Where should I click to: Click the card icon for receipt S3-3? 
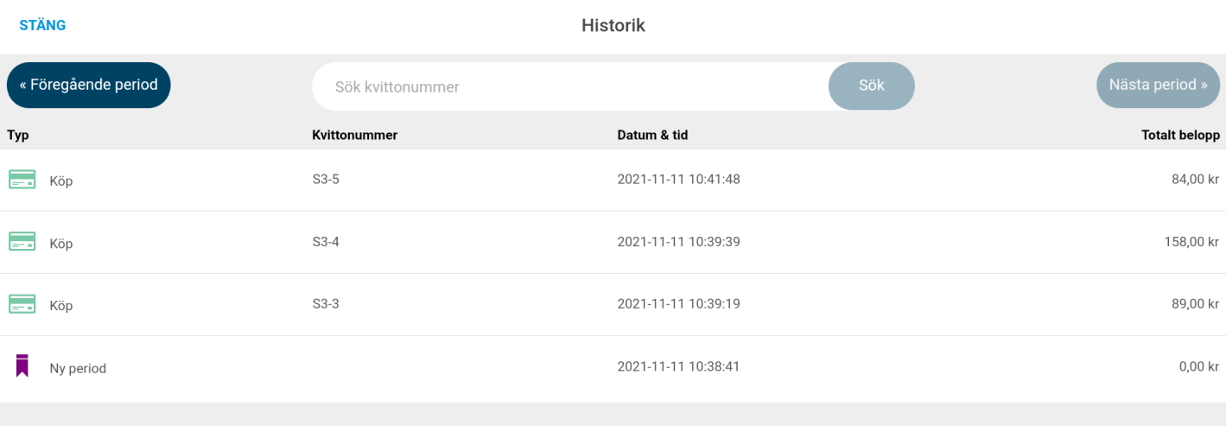(22, 304)
